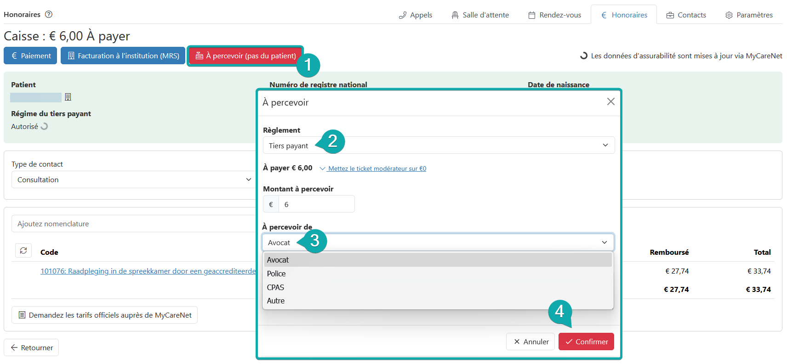Toggle the À percevoir de dropdown

point(438,242)
